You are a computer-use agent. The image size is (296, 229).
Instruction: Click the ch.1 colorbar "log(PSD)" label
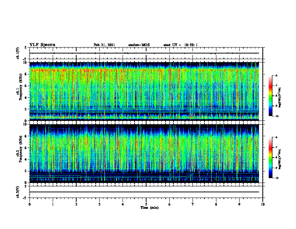(x=280, y=97)
